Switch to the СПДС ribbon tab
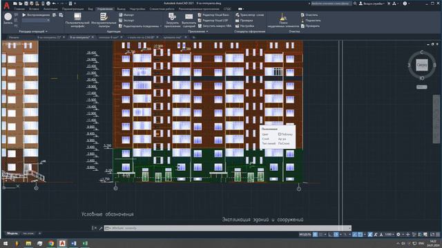The width and height of the screenshot is (442, 248). (227, 9)
